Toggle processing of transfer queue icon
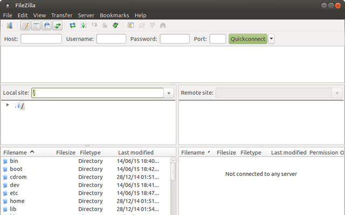345x215 pixels. pyautogui.click(x=84, y=25)
